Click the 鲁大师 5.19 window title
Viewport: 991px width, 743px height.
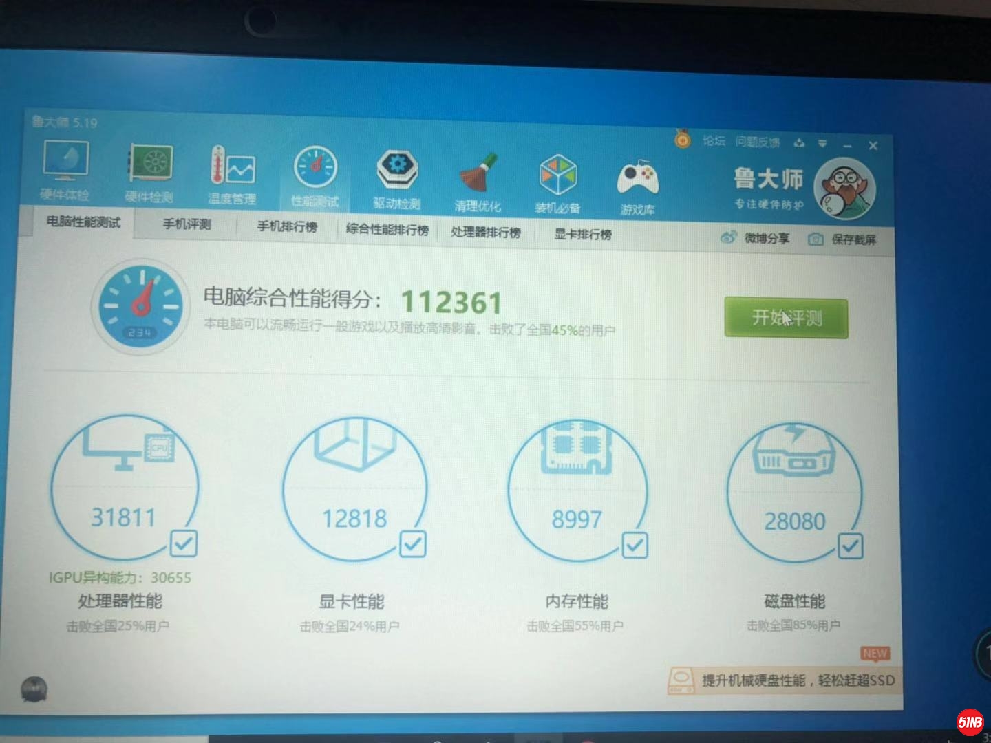pyautogui.click(x=65, y=122)
